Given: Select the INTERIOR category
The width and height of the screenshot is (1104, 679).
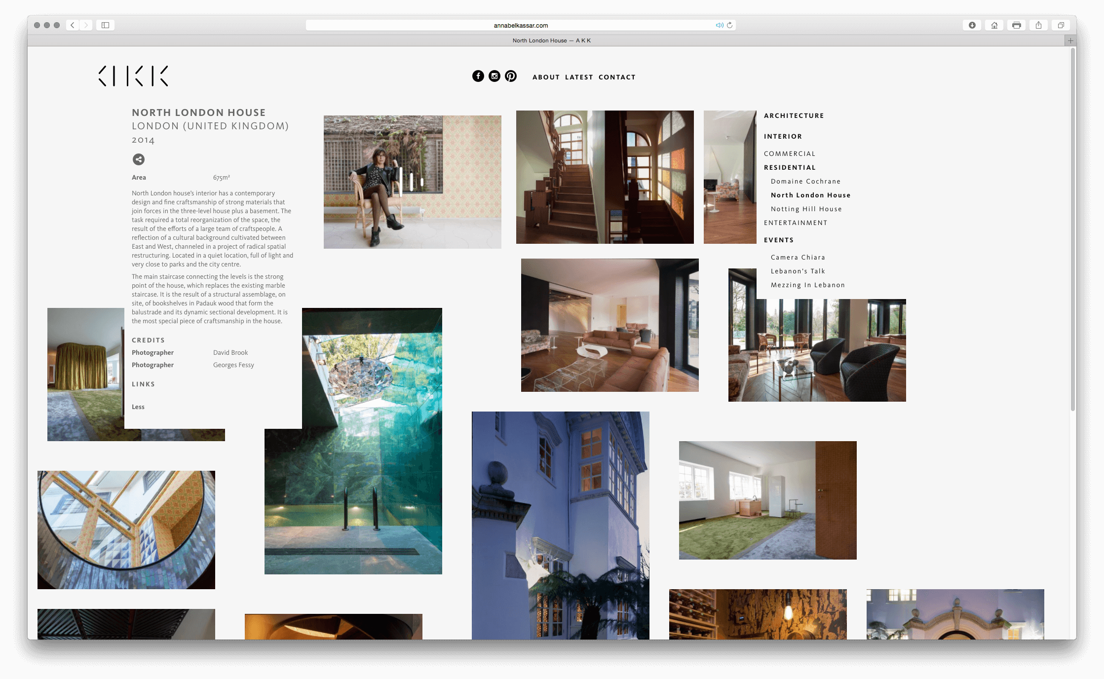Looking at the screenshot, I should point(783,136).
